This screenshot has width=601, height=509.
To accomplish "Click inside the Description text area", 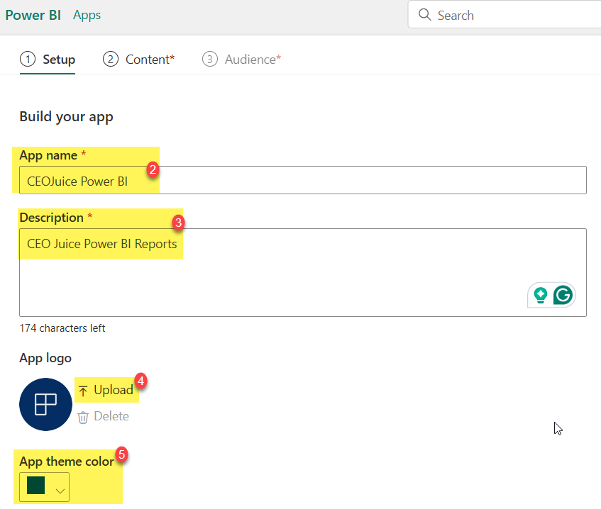I will 303,273.
